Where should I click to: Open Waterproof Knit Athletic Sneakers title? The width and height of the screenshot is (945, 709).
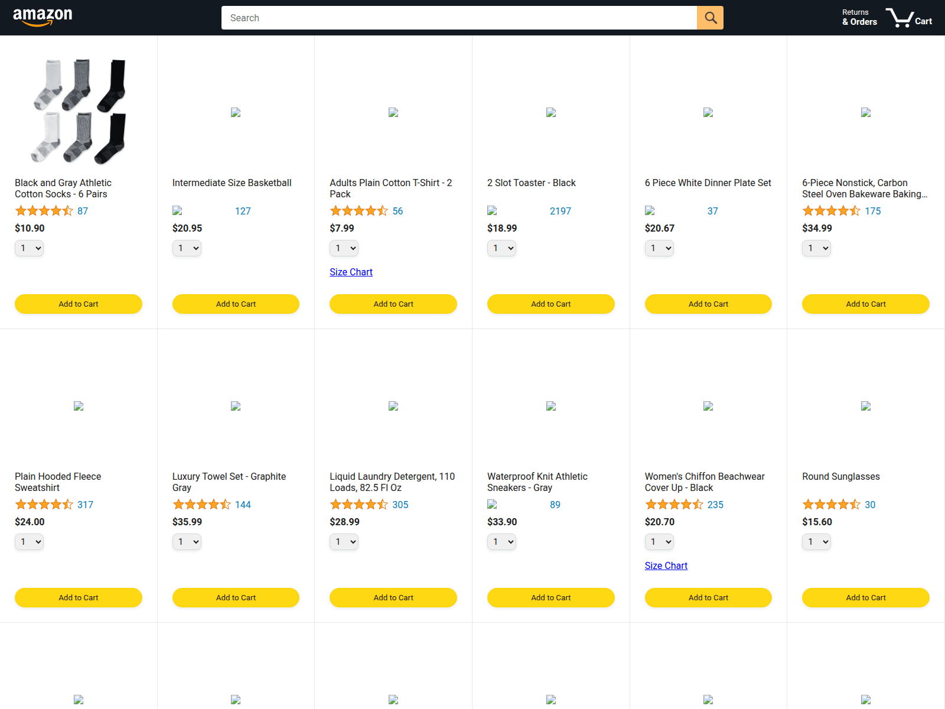pyautogui.click(x=537, y=482)
